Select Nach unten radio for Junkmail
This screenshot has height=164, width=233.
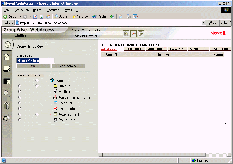[x=20, y=86]
